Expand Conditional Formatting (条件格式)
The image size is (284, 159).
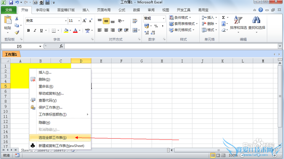pyautogui.click(x=180, y=18)
